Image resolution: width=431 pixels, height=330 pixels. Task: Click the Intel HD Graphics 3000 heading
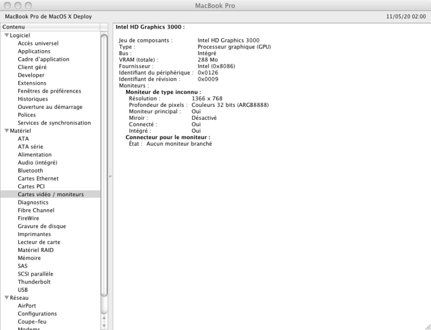coord(150,27)
